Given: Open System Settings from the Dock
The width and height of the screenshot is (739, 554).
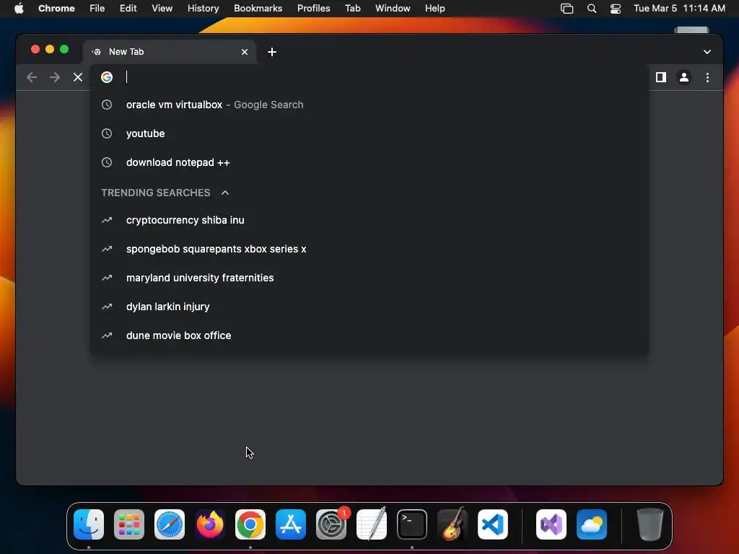Looking at the screenshot, I should point(331,524).
